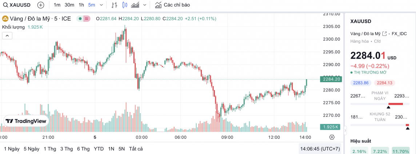This screenshot has height=154, width=416.
Task: Collapse the indicator legend with chevron
Action: point(7,36)
